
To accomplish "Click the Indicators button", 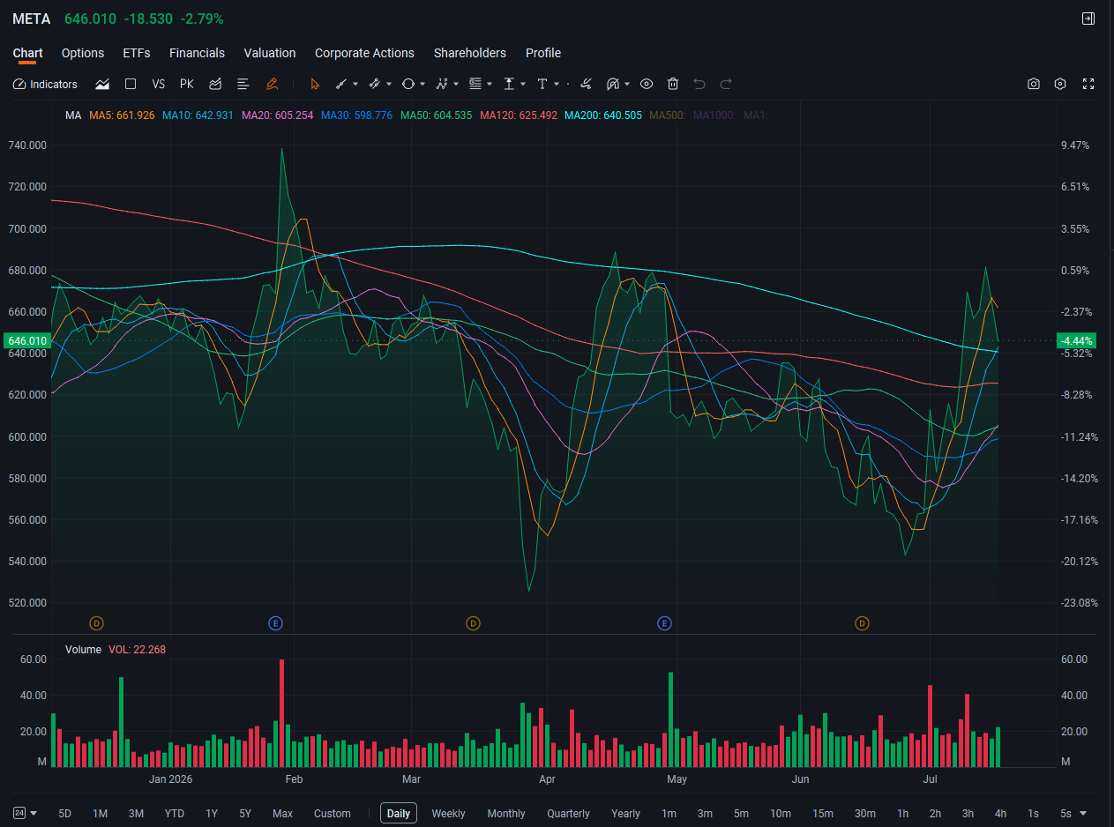I will pyautogui.click(x=45, y=84).
